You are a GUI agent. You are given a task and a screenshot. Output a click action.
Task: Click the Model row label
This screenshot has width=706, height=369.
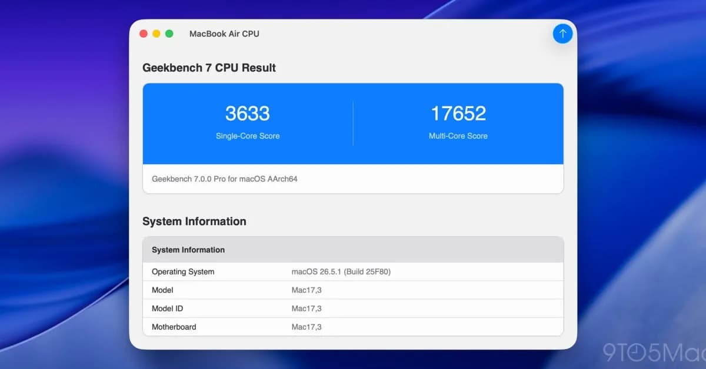coord(162,290)
